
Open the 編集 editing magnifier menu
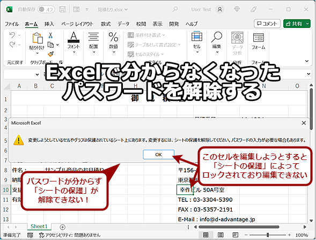click(217, 43)
